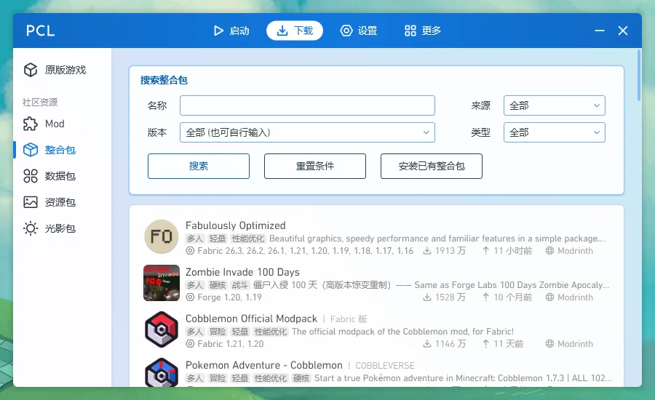655x400 pixels.
Task: Click the Cobblemon Official Modpack logo
Action: (x=162, y=330)
